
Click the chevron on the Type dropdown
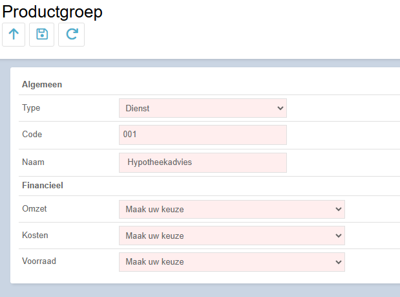click(280, 108)
